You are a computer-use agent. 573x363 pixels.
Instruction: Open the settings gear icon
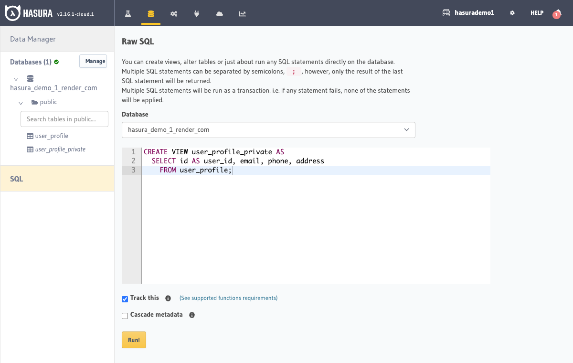tap(512, 13)
